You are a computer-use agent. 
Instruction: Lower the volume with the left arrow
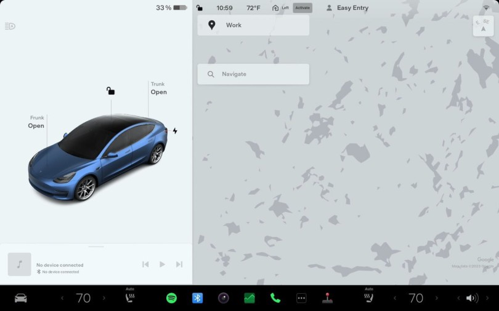tap(458, 298)
